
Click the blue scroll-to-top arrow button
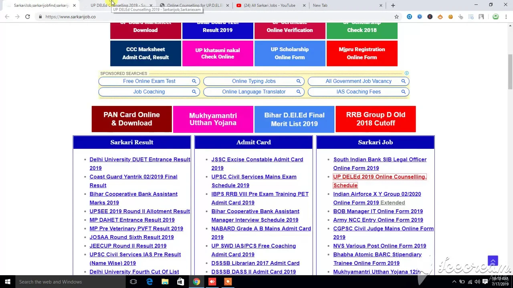click(x=493, y=261)
